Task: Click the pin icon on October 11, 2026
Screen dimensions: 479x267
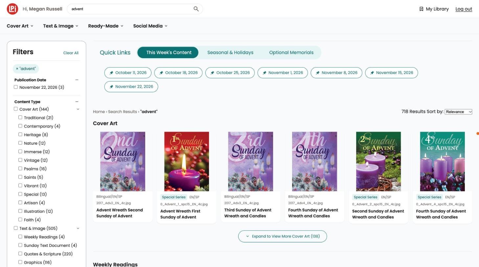Action: click(111, 73)
